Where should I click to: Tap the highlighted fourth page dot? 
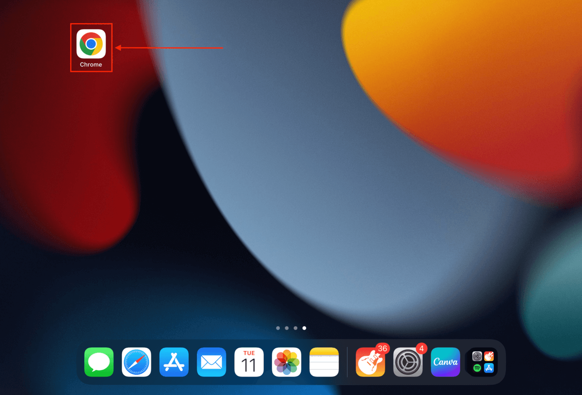pos(304,328)
